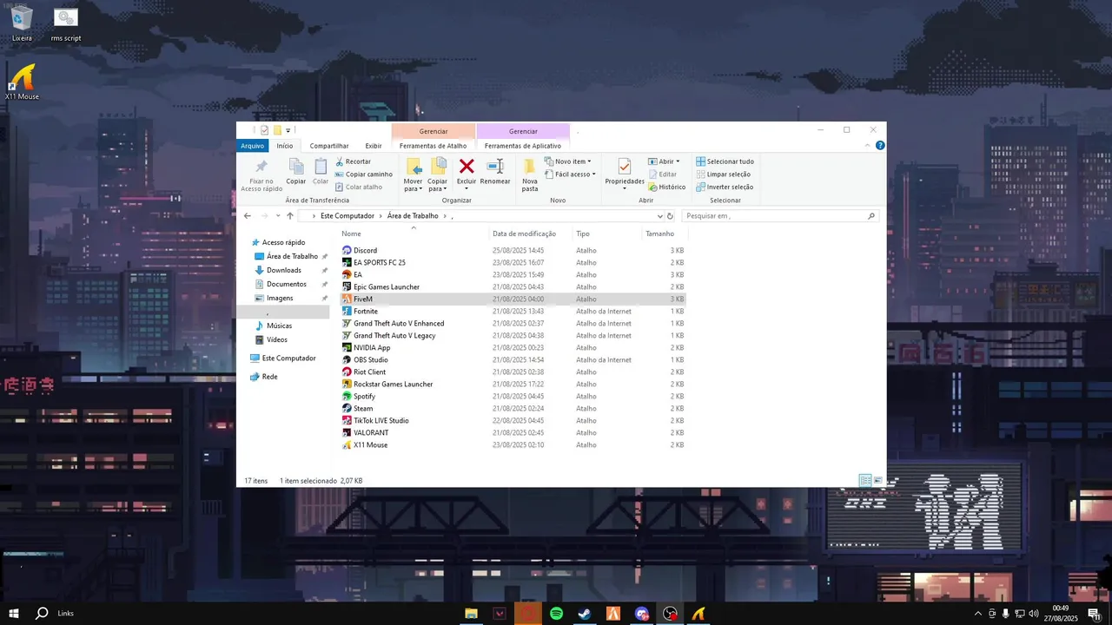Select the Lixeira desktop icon
1112x625 pixels.
(x=23, y=24)
